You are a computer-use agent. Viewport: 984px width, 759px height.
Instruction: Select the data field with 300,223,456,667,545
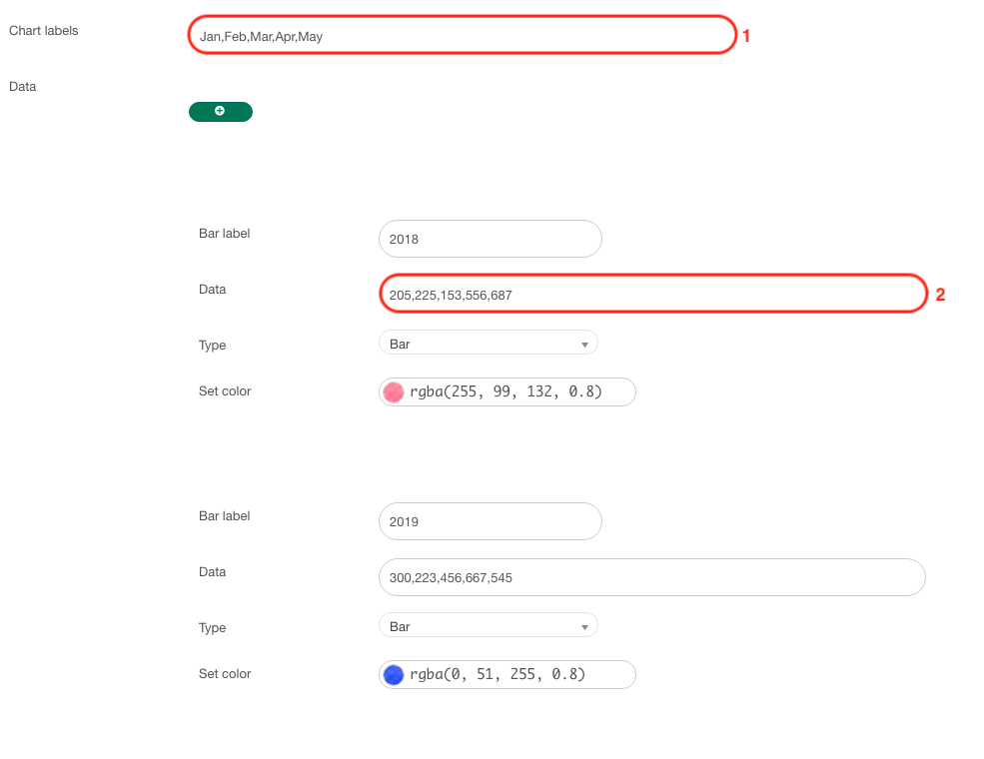pos(652,577)
